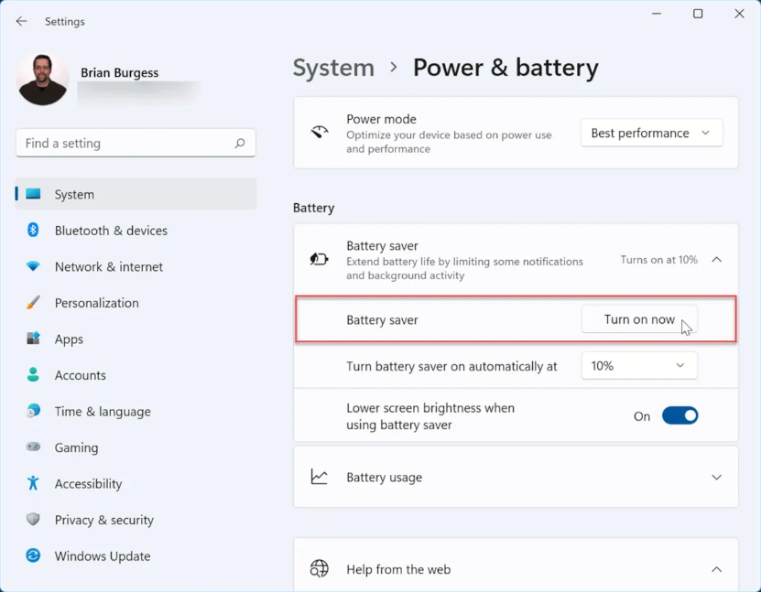Click the Gaming controller icon
The image size is (761, 592).
coord(33,447)
